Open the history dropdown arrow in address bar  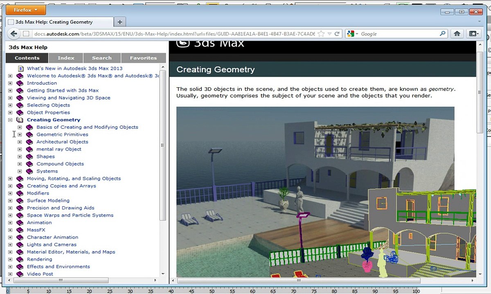[x=329, y=34]
